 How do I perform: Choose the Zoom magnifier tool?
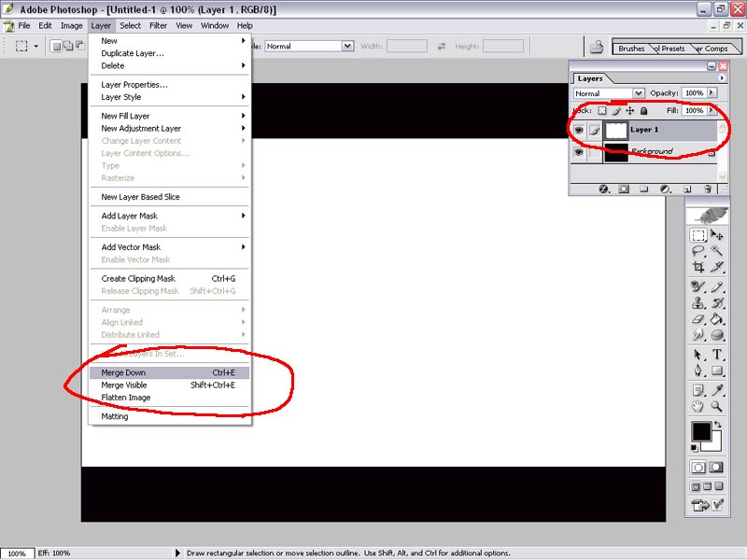tap(718, 407)
